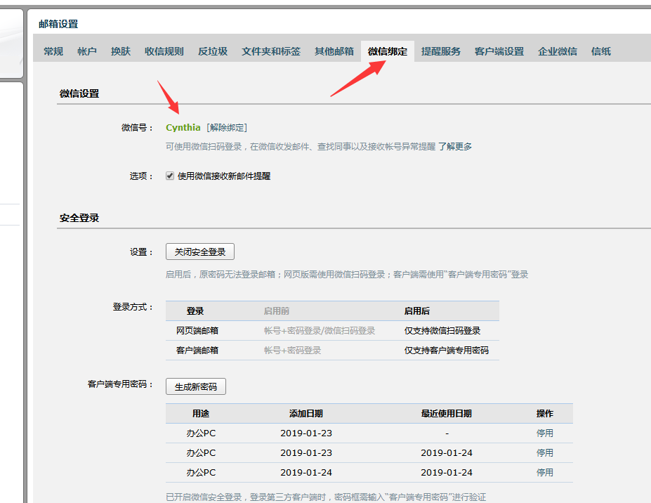
Task: Open the 提醒服务 tab
Action: tap(441, 51)
